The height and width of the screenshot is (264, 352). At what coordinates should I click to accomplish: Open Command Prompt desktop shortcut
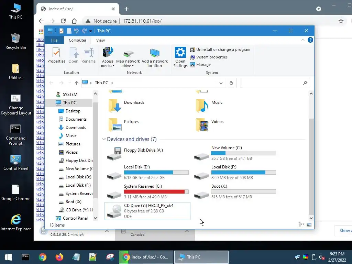[15, 135]
